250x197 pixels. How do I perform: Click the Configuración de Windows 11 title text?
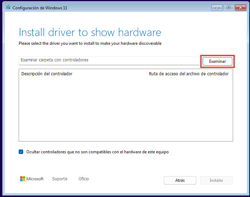40,8
